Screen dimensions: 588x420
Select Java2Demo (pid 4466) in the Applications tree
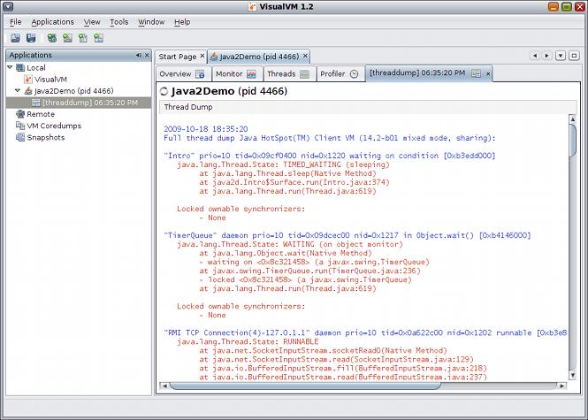point(73,91)
